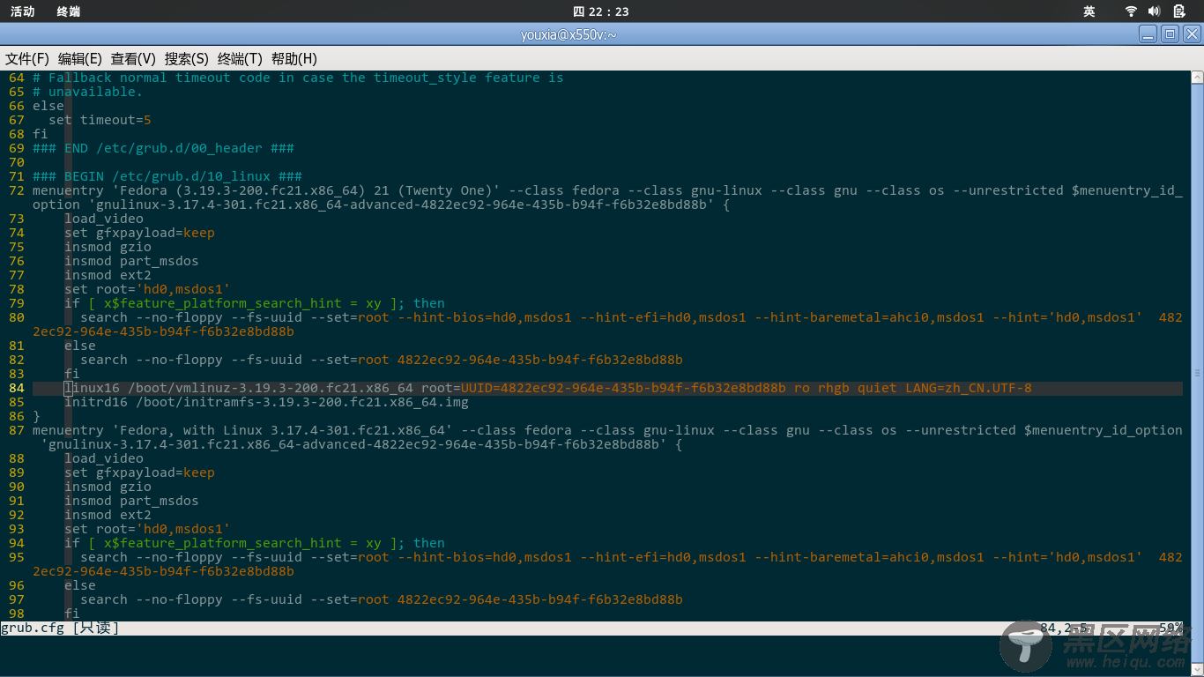Click the terminal scrollbar grip handle
Image resolution: width=1204 pixels, height=677 pixels.
tap(1197, 373)
